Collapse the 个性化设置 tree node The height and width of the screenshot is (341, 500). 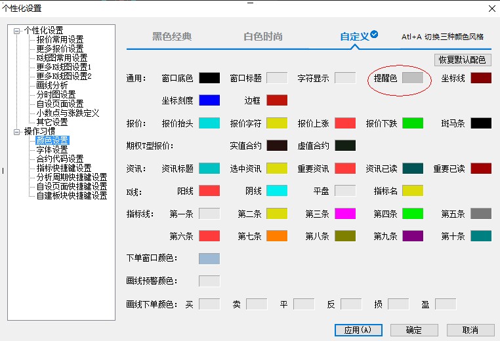16,31
